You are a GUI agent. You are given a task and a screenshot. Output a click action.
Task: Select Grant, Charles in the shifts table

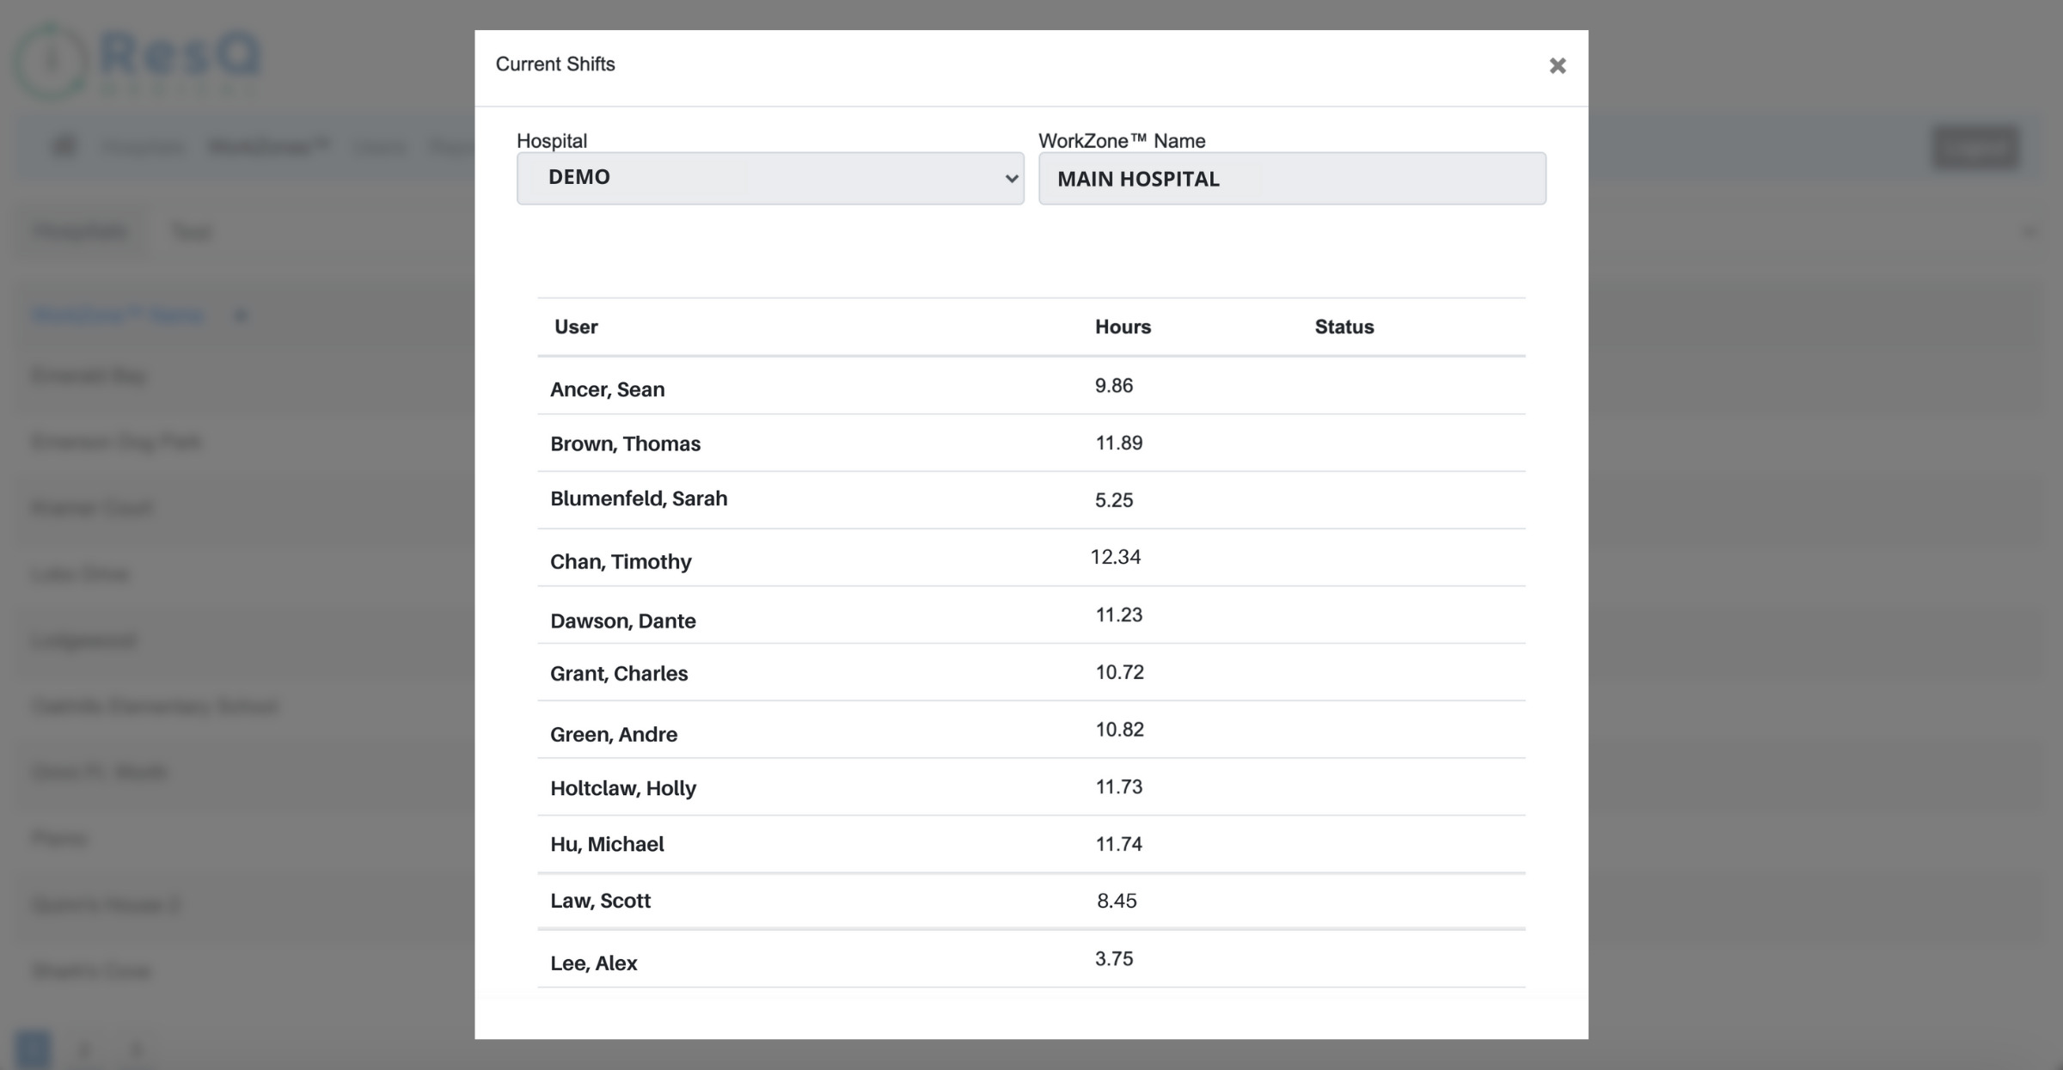pos(619,673)
